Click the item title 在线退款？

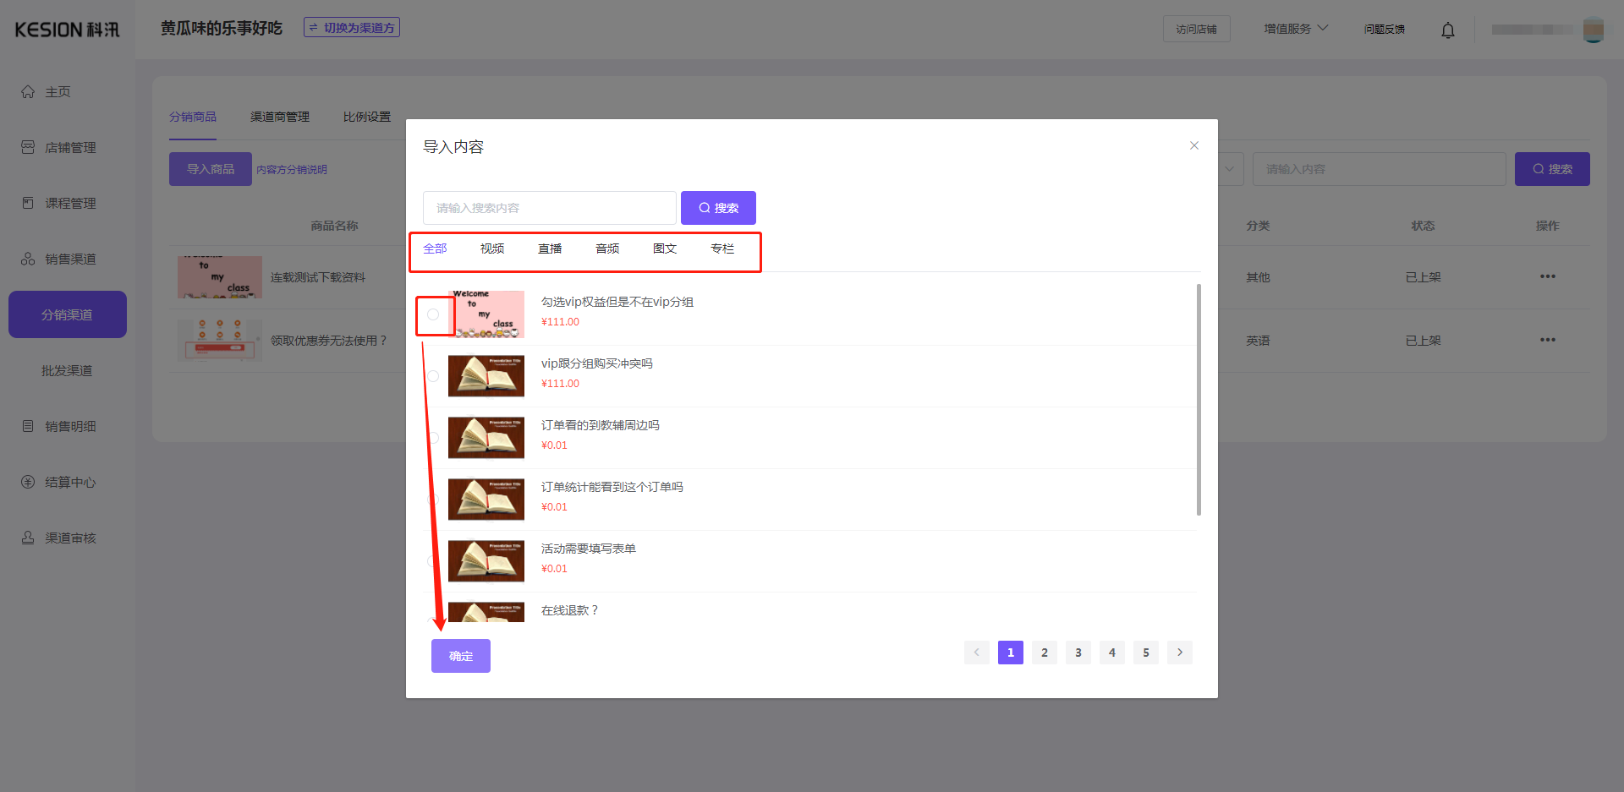coord(570,610)
